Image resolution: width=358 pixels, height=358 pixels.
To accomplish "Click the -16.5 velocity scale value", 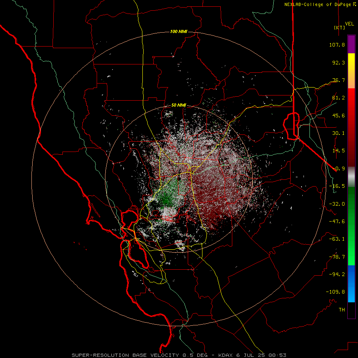I will coord(337,186).
